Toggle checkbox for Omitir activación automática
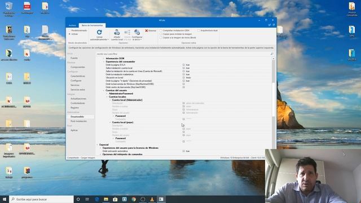Image resolution: width=361 pixels, height=203 pixels. pyautogui.click(x=183, y=151)
